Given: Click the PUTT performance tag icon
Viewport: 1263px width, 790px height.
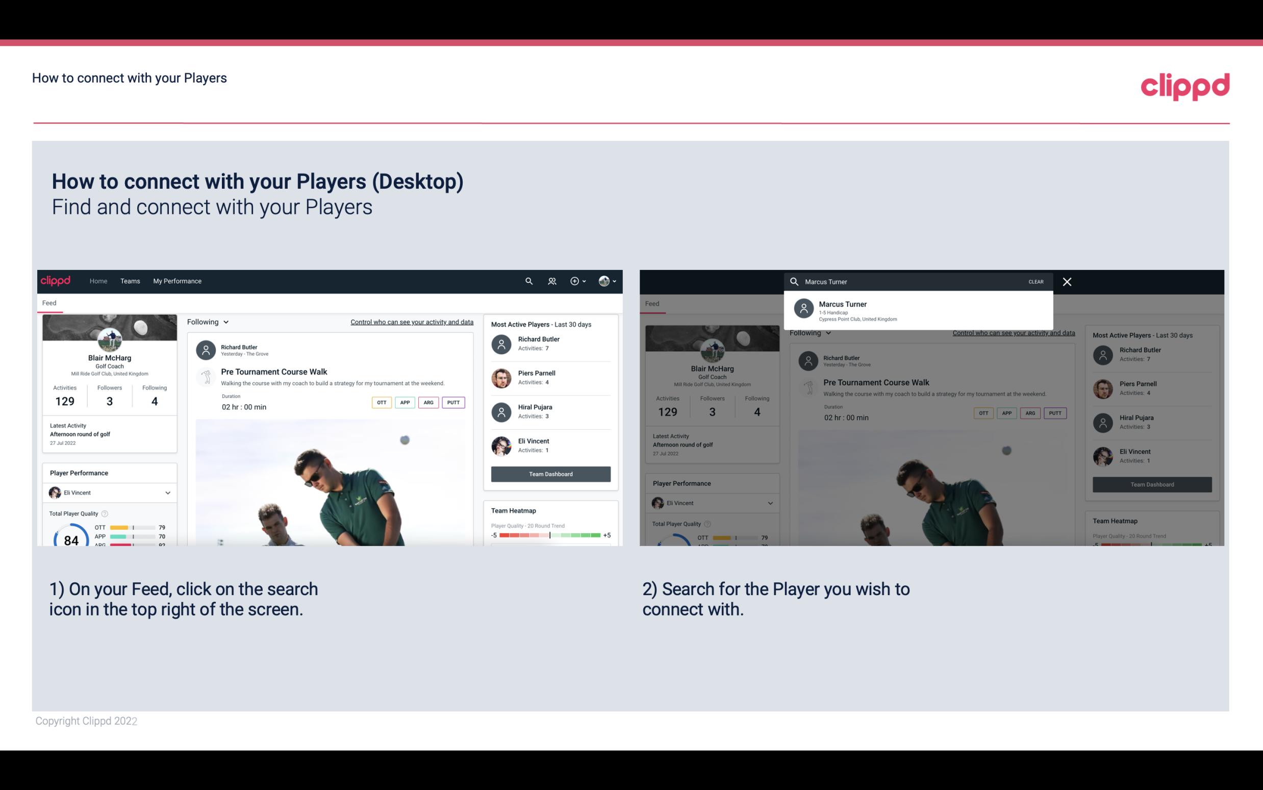Looking at the screenshot, I should coord(453,402).
